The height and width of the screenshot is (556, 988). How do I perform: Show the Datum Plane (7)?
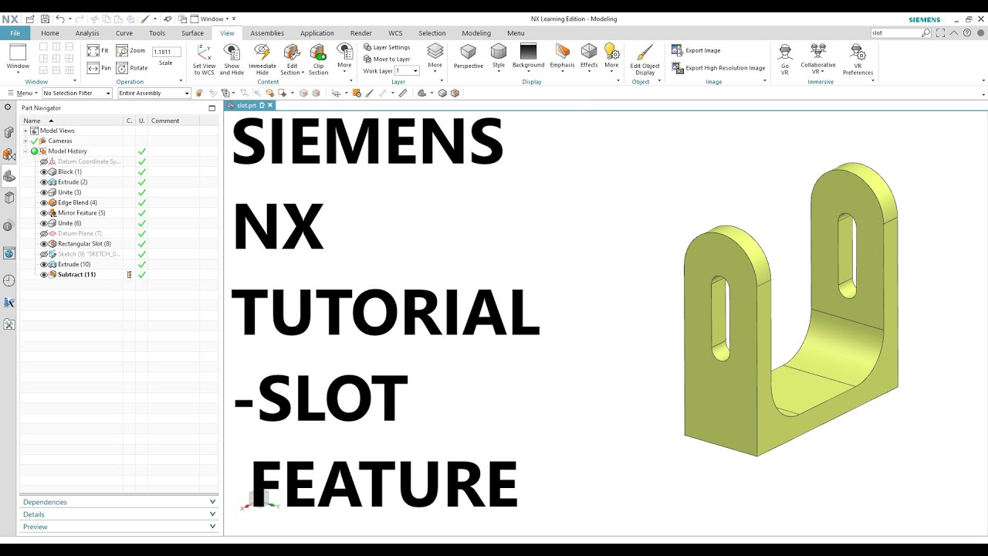coord(43,233)
